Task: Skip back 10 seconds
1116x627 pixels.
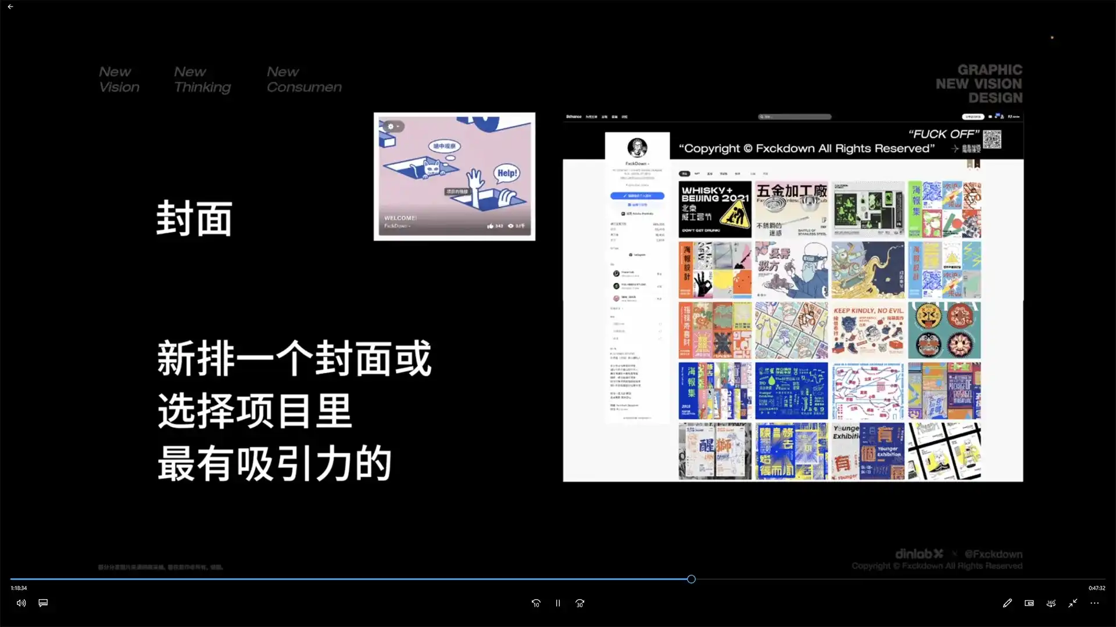Action: click(535, 603)
